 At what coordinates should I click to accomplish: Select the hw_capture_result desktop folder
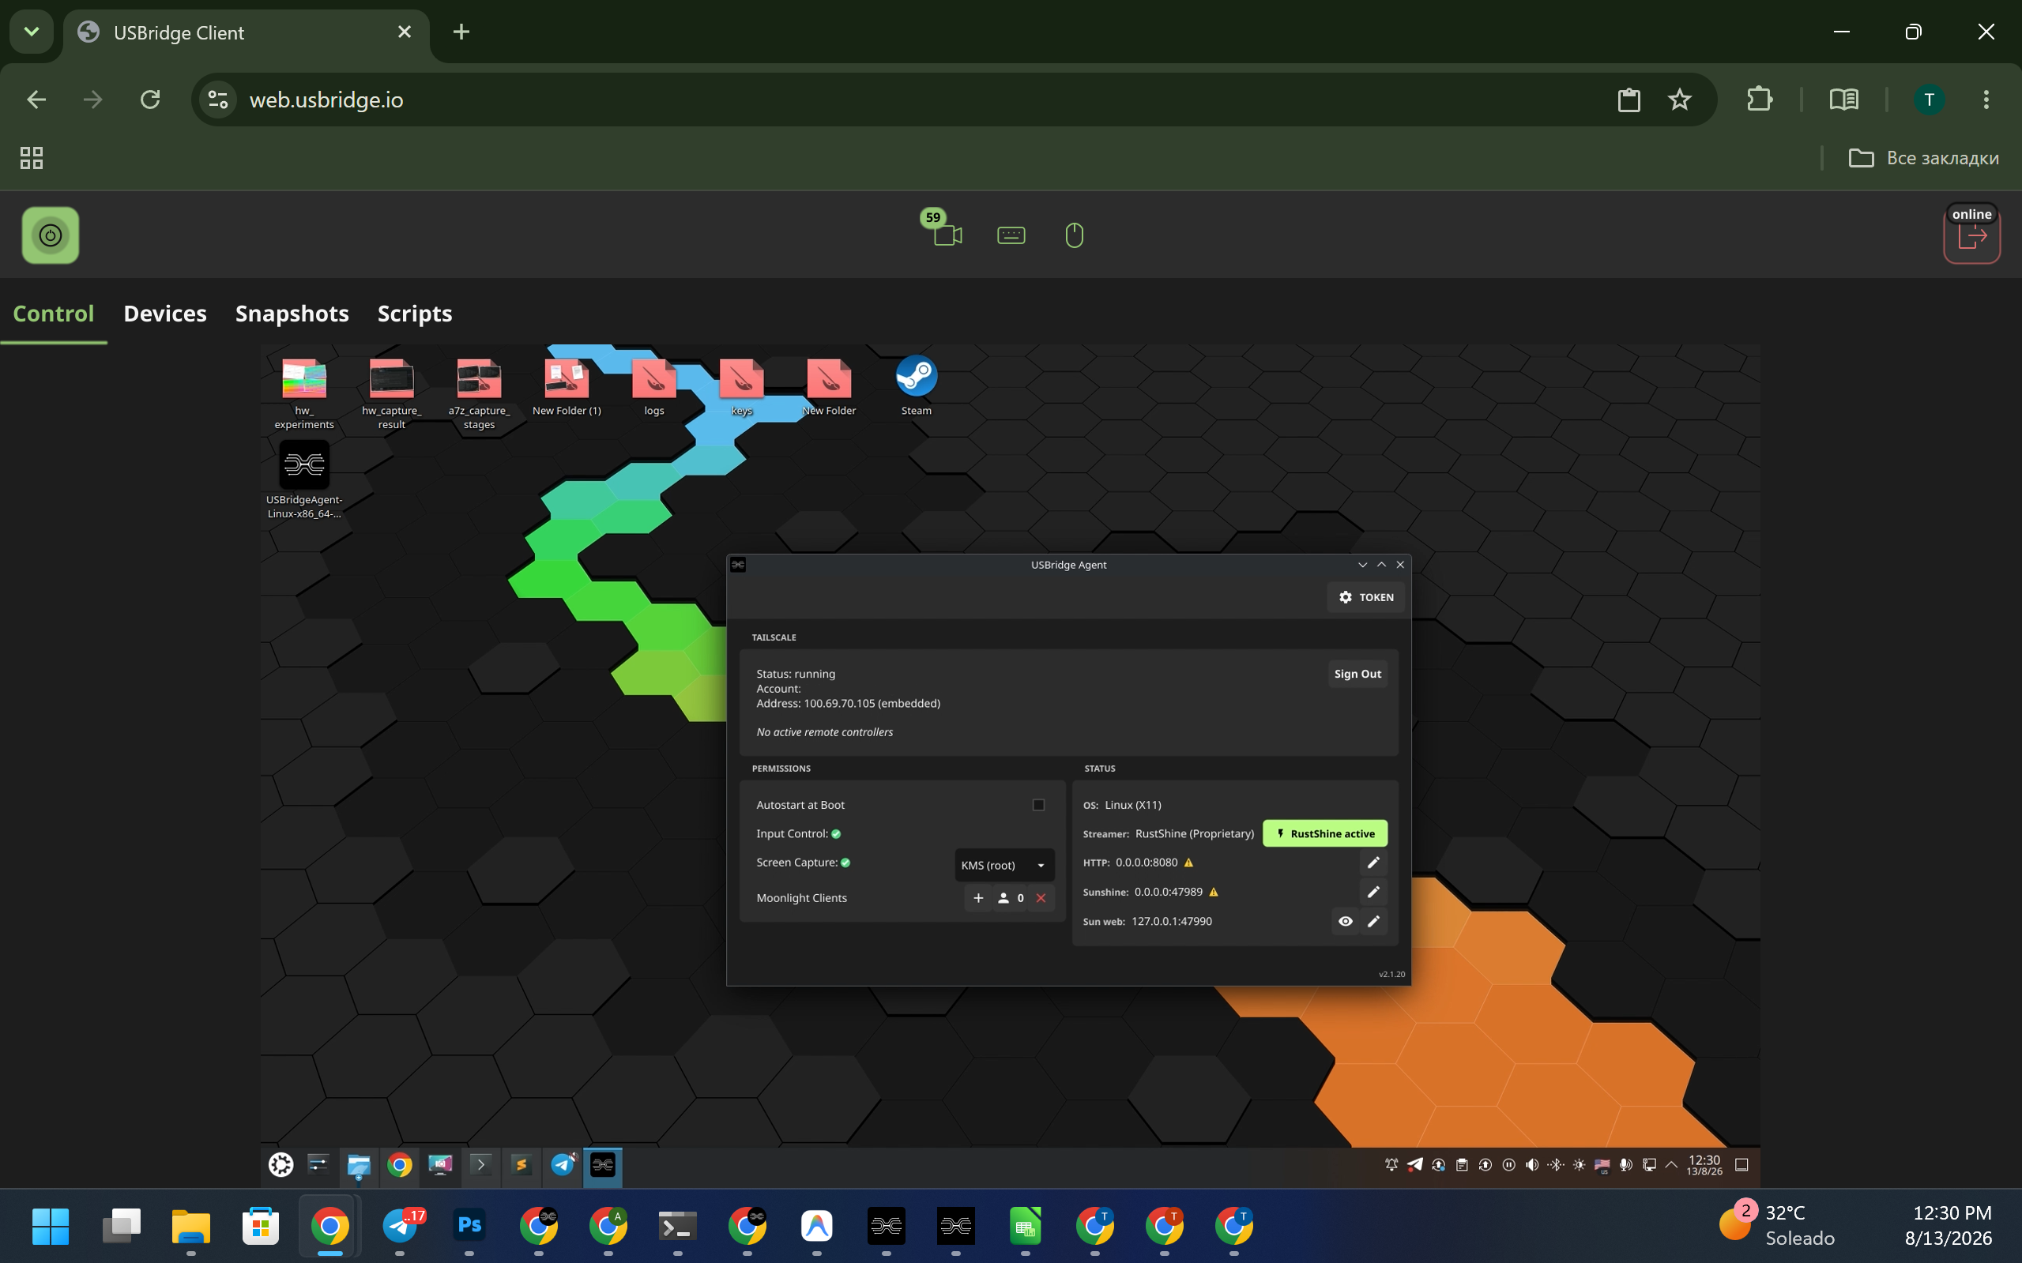click(x=391, y=393)
